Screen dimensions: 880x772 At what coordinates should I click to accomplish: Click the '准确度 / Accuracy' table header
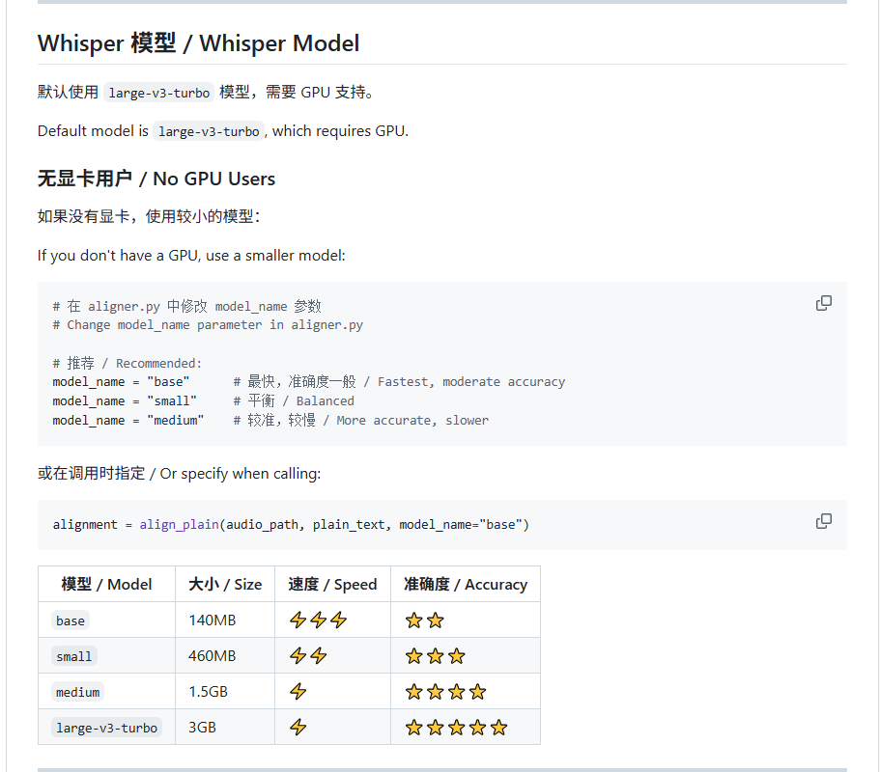coord(466,584)
